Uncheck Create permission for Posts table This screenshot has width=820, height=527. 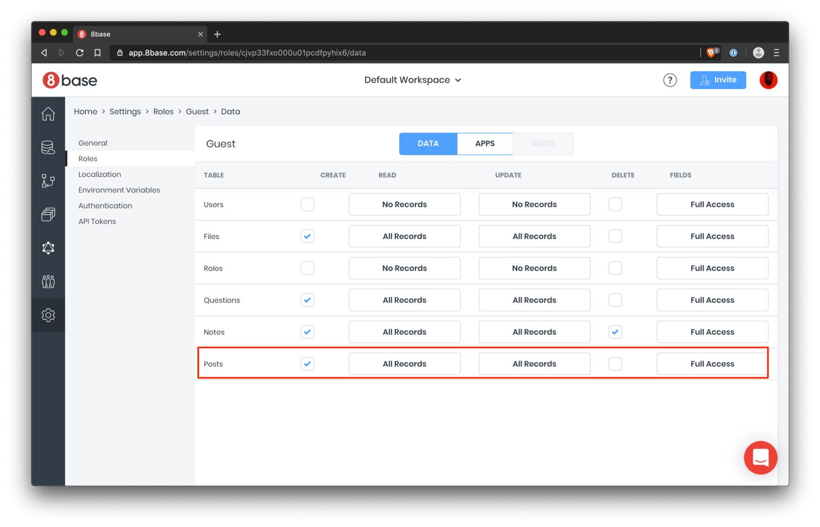(x=307, y=364)
